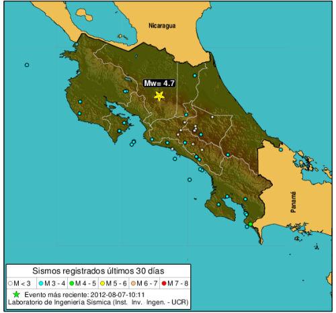Click the Laboratorio de Ingeniería Sísmica credit
The image size is (336, 313).
coord(98,302)
